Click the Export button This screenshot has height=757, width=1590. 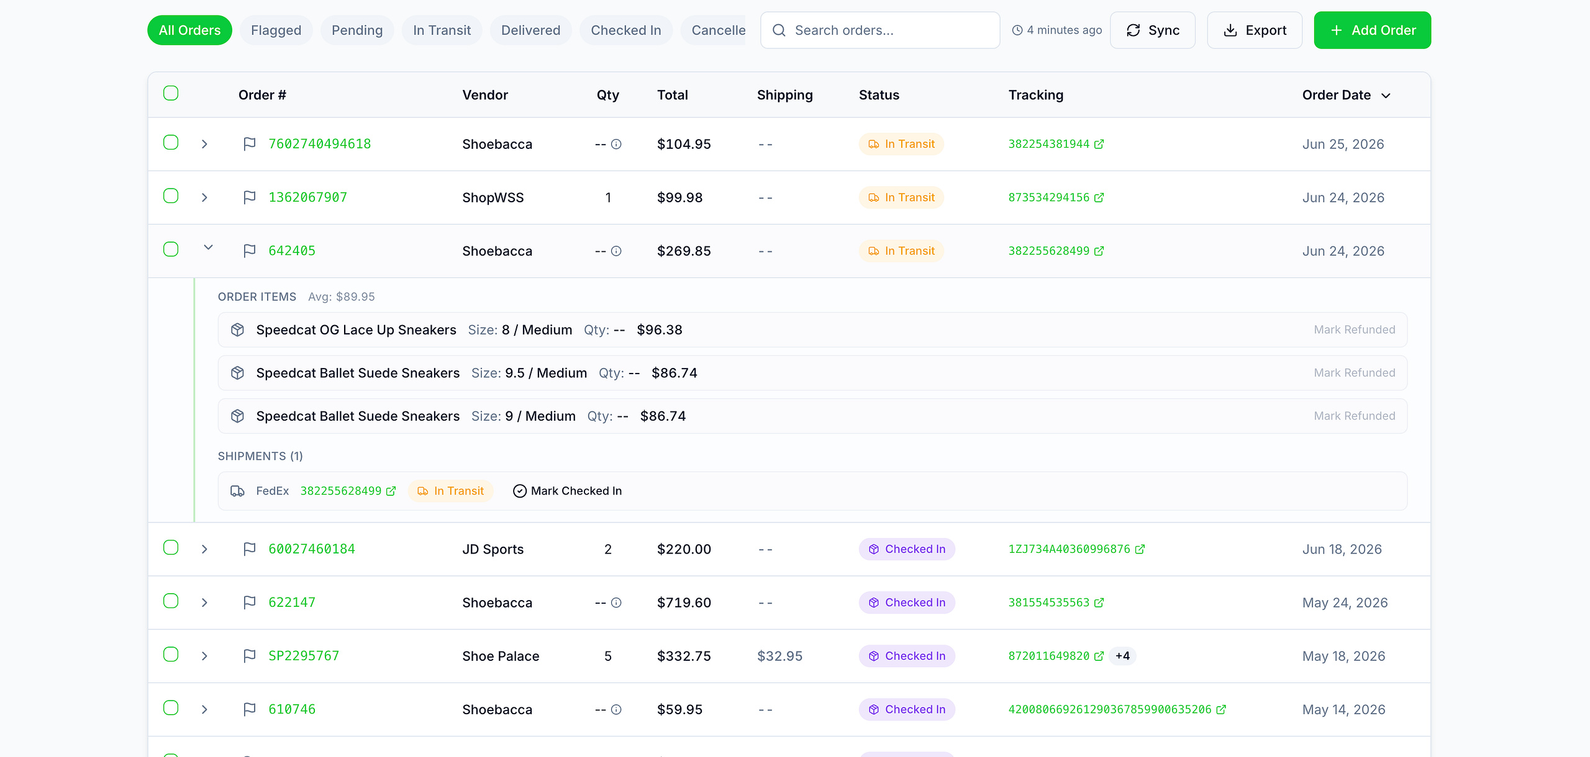pyautogui.click(x=1254, y=30)
